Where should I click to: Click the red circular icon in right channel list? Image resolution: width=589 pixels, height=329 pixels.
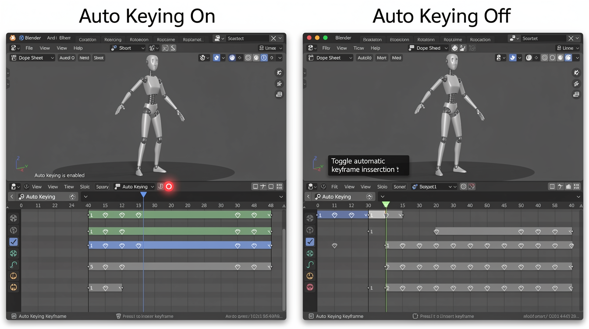pyautogui.click(x=310, y=287)
